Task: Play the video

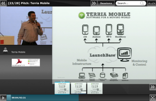Action: pos(3,98)
